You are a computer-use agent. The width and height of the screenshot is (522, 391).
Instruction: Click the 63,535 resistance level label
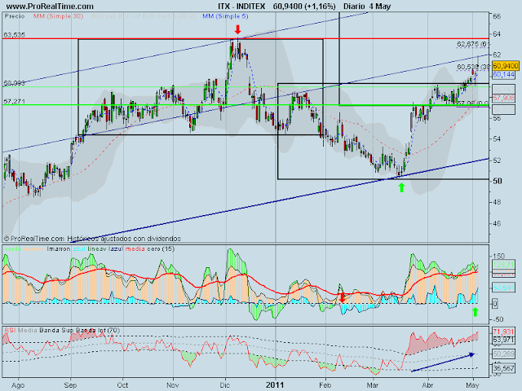click(15, 34)
